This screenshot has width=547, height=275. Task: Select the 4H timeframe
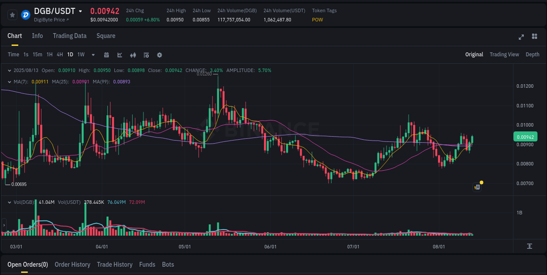[60, 55]
